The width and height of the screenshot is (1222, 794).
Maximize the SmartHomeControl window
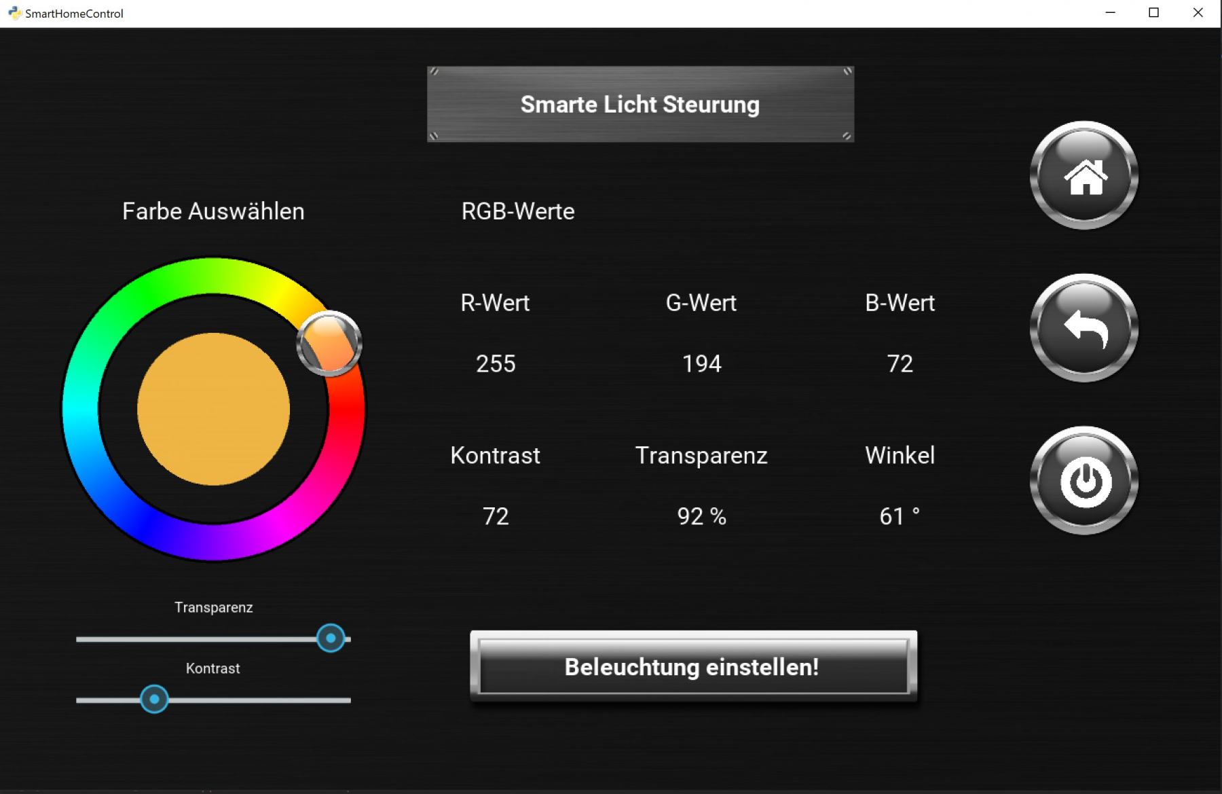(1153, 13)
